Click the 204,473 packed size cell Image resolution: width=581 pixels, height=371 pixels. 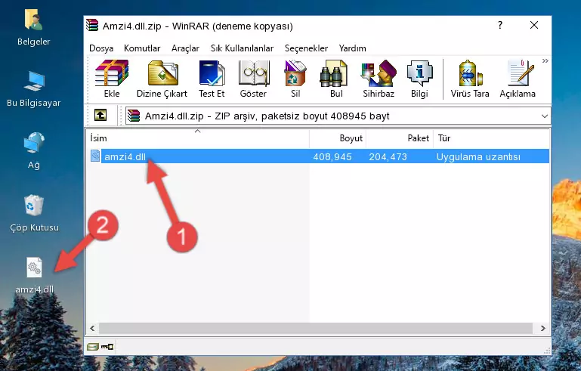tap(388, 156)
